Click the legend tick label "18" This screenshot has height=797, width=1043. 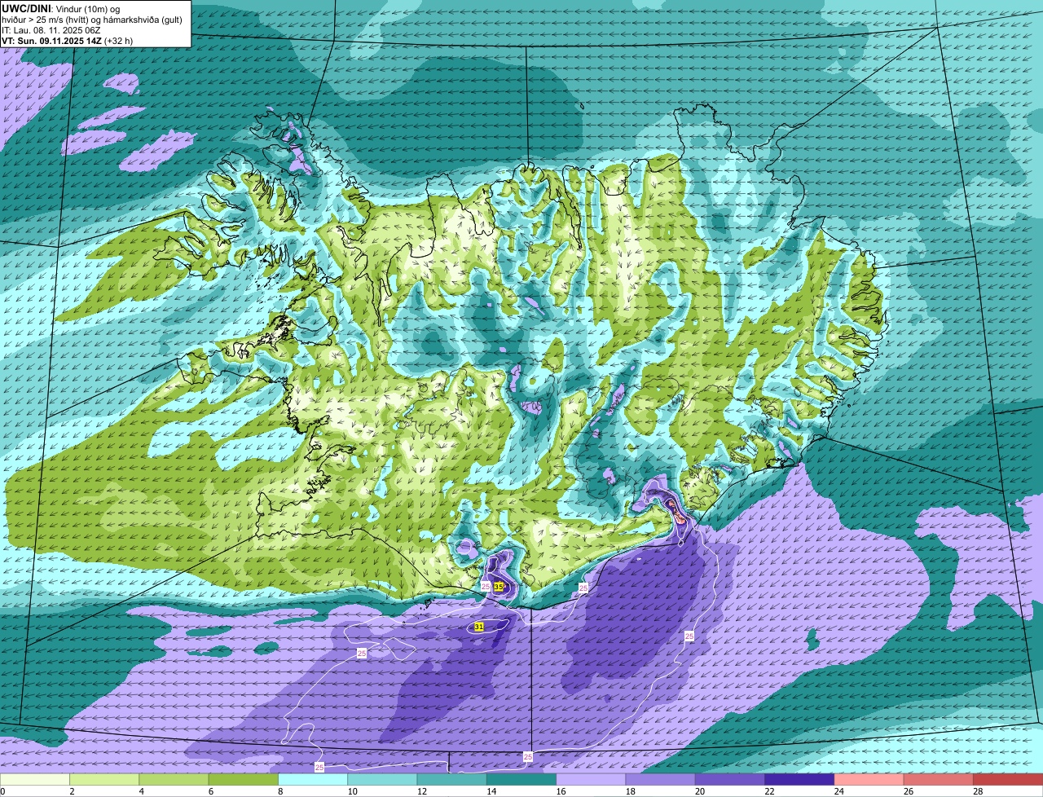coord(629,791)
